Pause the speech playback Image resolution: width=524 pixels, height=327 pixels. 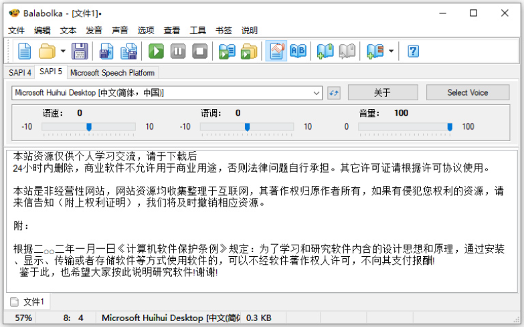178,51
